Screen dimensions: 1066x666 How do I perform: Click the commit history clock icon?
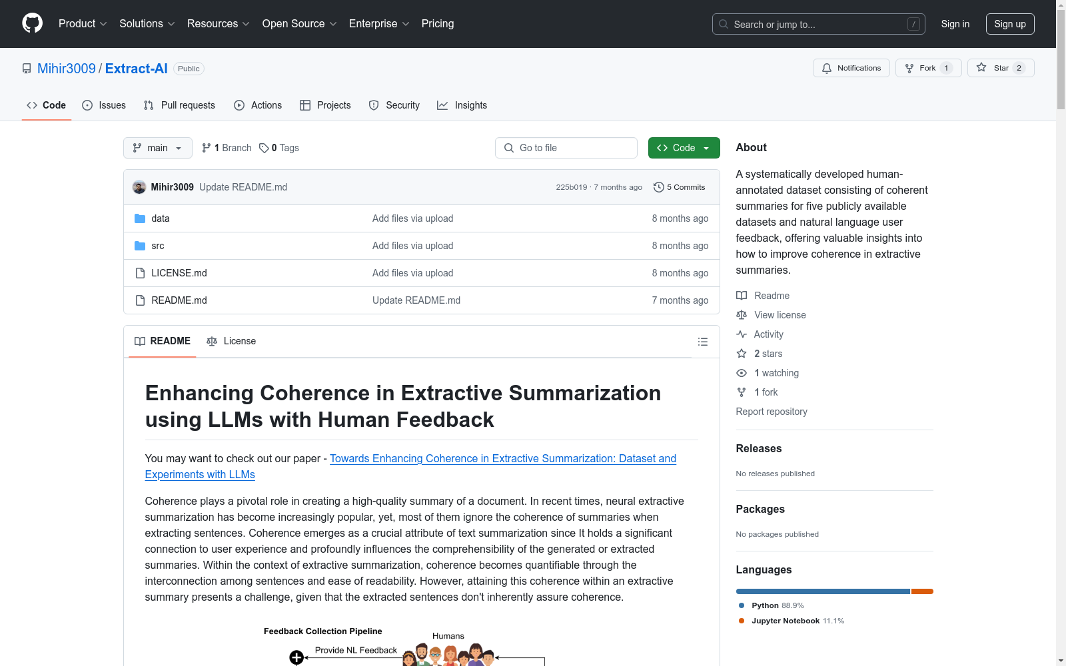click(659, 187)
